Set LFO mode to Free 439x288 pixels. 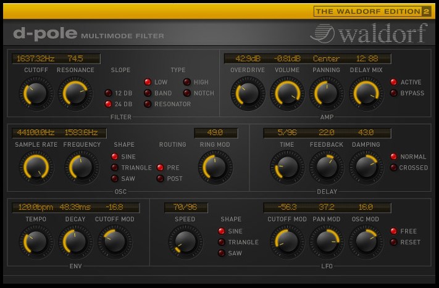394,231
